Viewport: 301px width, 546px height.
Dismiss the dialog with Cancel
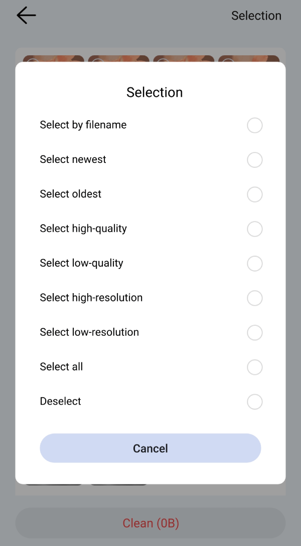coord(150,448)
